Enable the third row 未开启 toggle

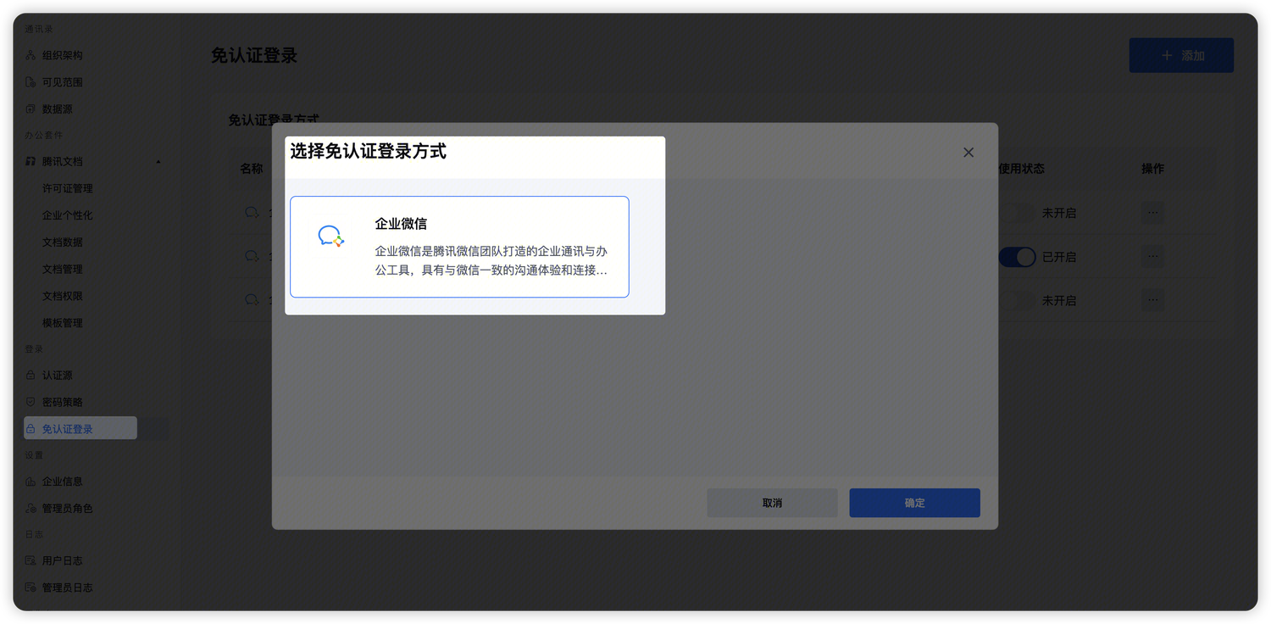click(x=1017, y=300)
